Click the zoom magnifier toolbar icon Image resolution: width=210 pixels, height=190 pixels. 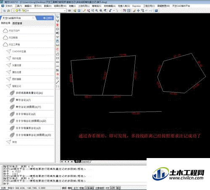click(97, 11)
